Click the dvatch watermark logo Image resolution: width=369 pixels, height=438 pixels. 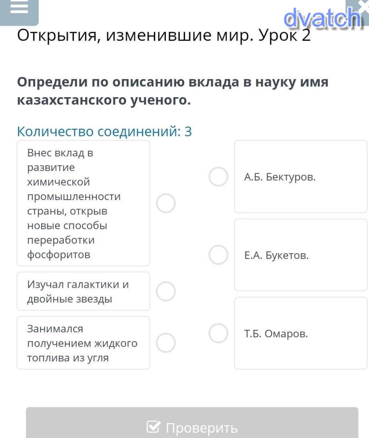[x=321, y=18]
